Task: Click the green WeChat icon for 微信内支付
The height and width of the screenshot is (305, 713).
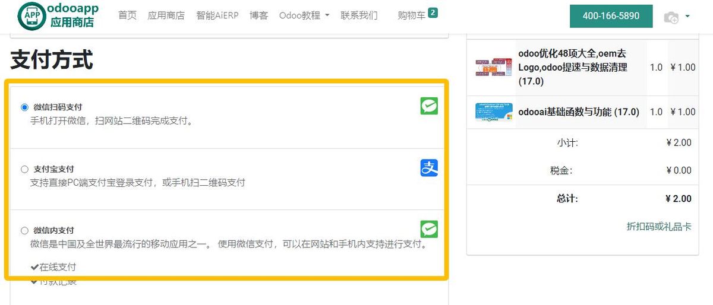Action: 429,229
